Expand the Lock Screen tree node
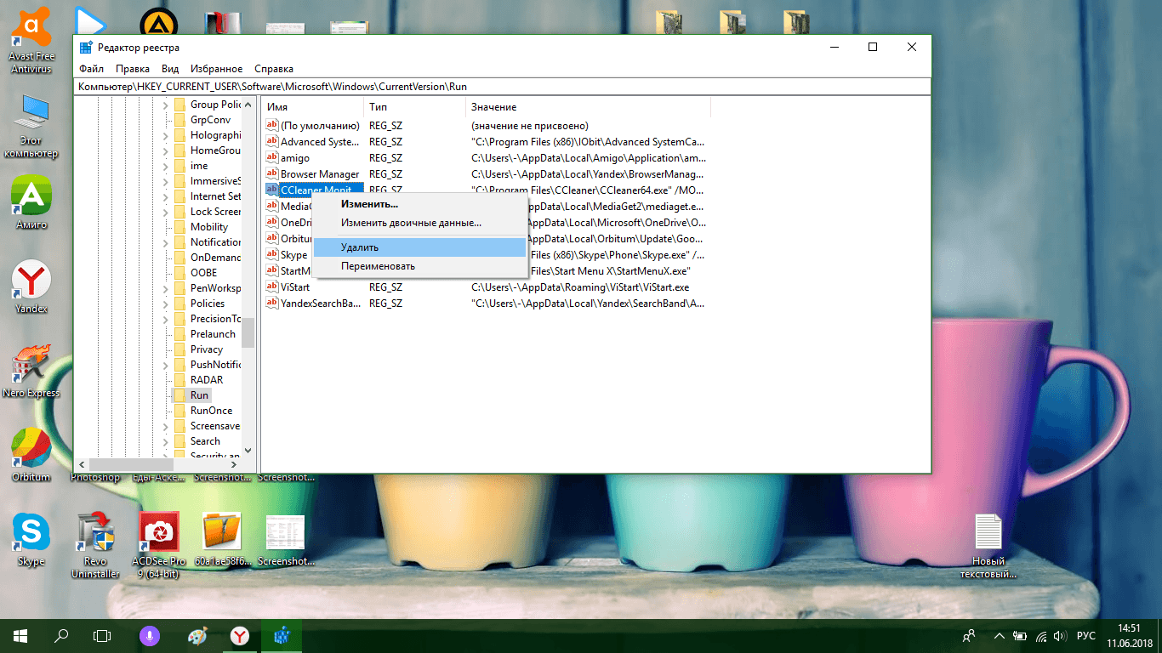This screenshot has height=653, width=1162. click(x=166, y=212)
